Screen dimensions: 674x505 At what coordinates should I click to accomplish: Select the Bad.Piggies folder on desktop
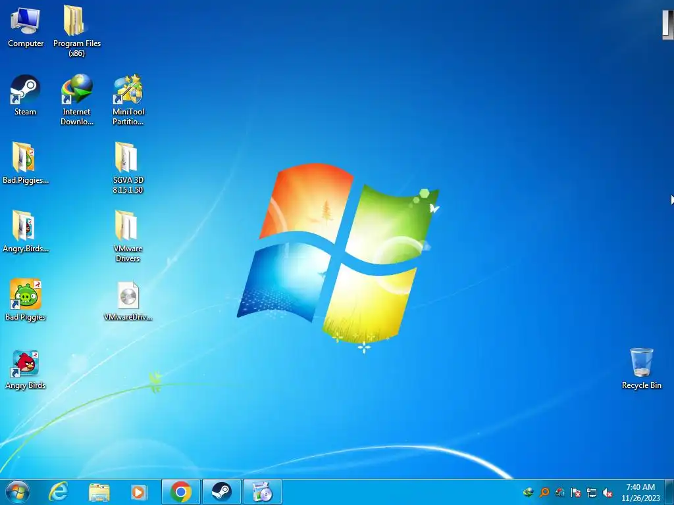coord(26,163)
